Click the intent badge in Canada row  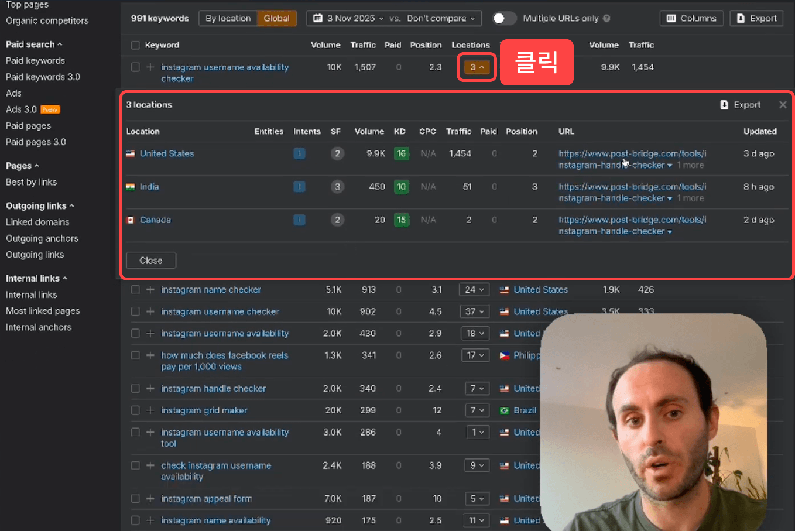(299, 220)
